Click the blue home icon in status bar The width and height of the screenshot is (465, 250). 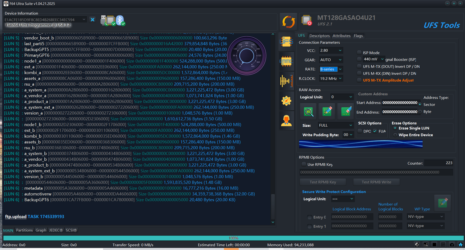tap(460, 245)
